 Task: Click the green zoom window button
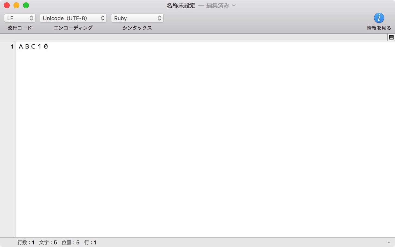click(x=26, y=5)
